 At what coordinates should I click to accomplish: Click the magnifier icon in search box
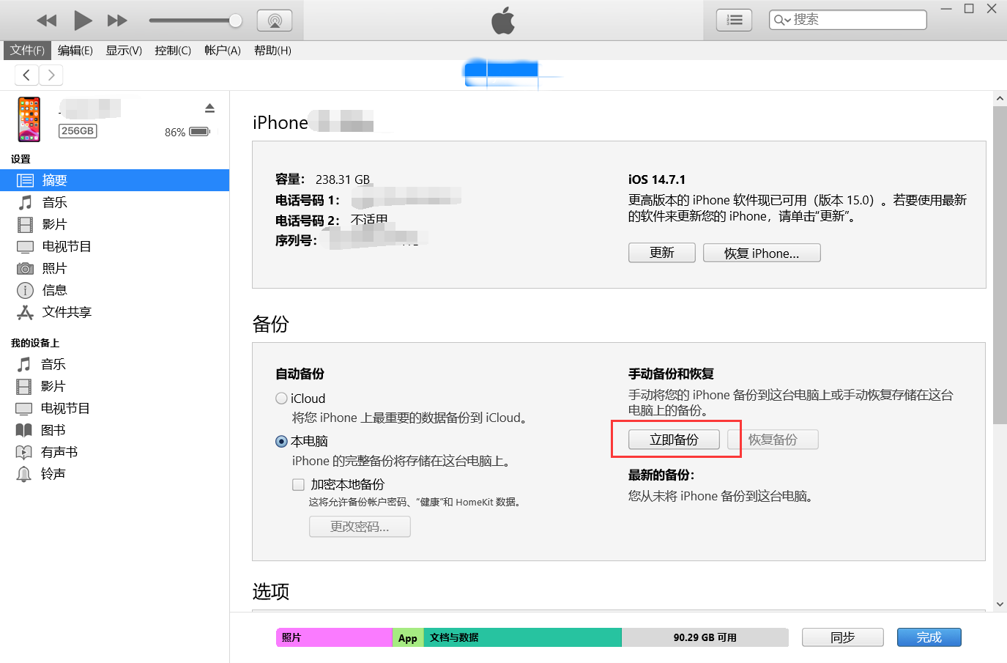point(781,21)
